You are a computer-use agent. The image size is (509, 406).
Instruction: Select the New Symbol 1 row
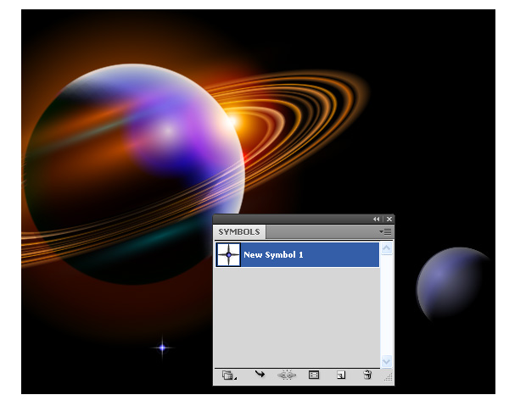(x=298, y=255)
